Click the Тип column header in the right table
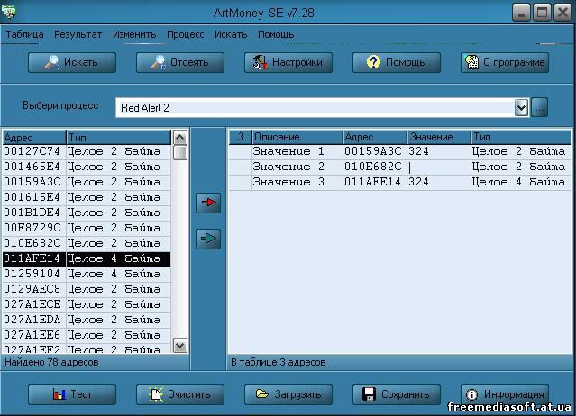This screenshot has height=416, width=576. [521, 137]
